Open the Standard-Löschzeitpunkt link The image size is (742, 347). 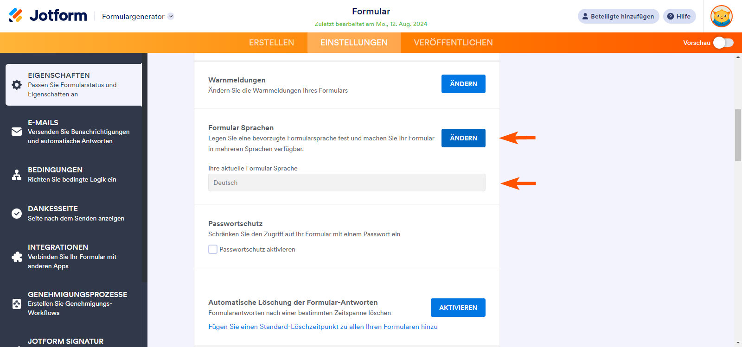[323, 327]
